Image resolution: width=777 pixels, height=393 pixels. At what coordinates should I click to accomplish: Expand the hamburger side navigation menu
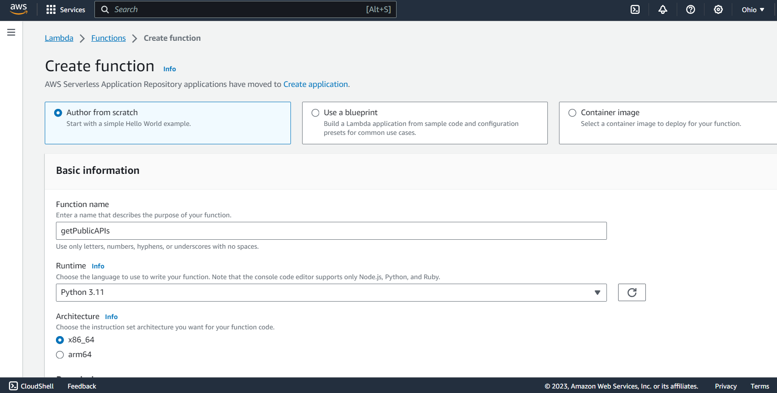coord(11,32)
